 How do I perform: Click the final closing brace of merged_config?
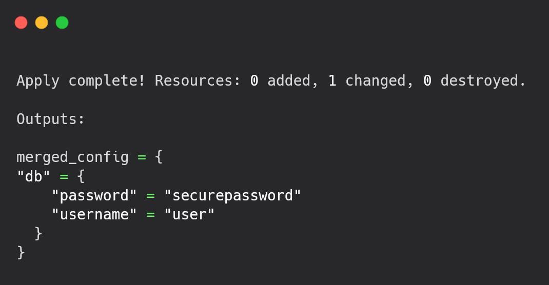[x=21, y=252]
